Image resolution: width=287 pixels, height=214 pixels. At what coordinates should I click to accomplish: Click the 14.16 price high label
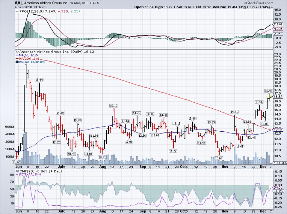pyautogui.click(x=150, y=114)
